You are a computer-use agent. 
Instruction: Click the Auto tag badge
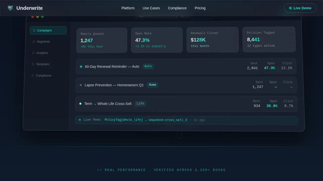pyautogui.click(x=148, y=66)
